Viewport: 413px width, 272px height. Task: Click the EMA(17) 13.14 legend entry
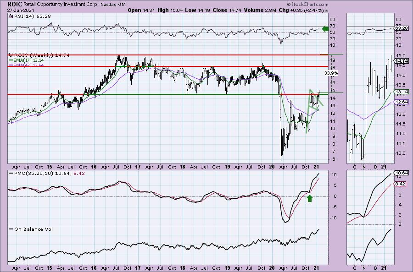(x=26, y=60)
